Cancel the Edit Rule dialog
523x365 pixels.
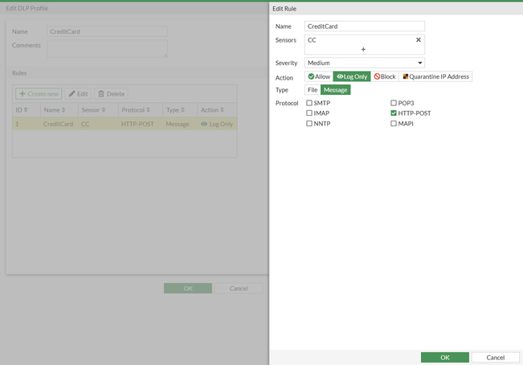point(496,357)
